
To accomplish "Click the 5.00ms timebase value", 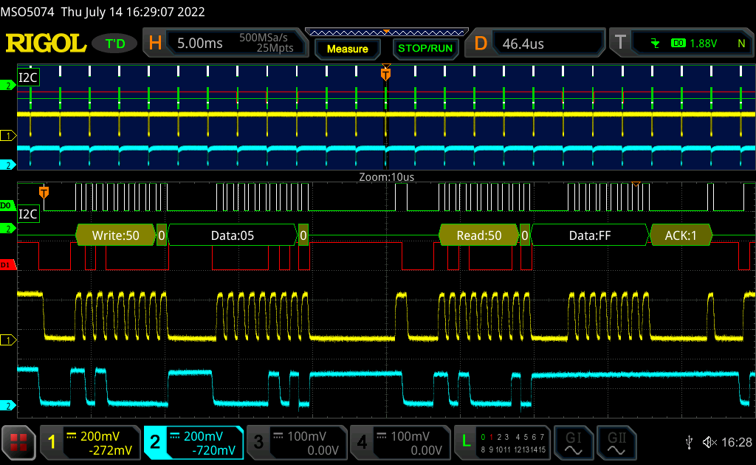I will tap(199, 44).
